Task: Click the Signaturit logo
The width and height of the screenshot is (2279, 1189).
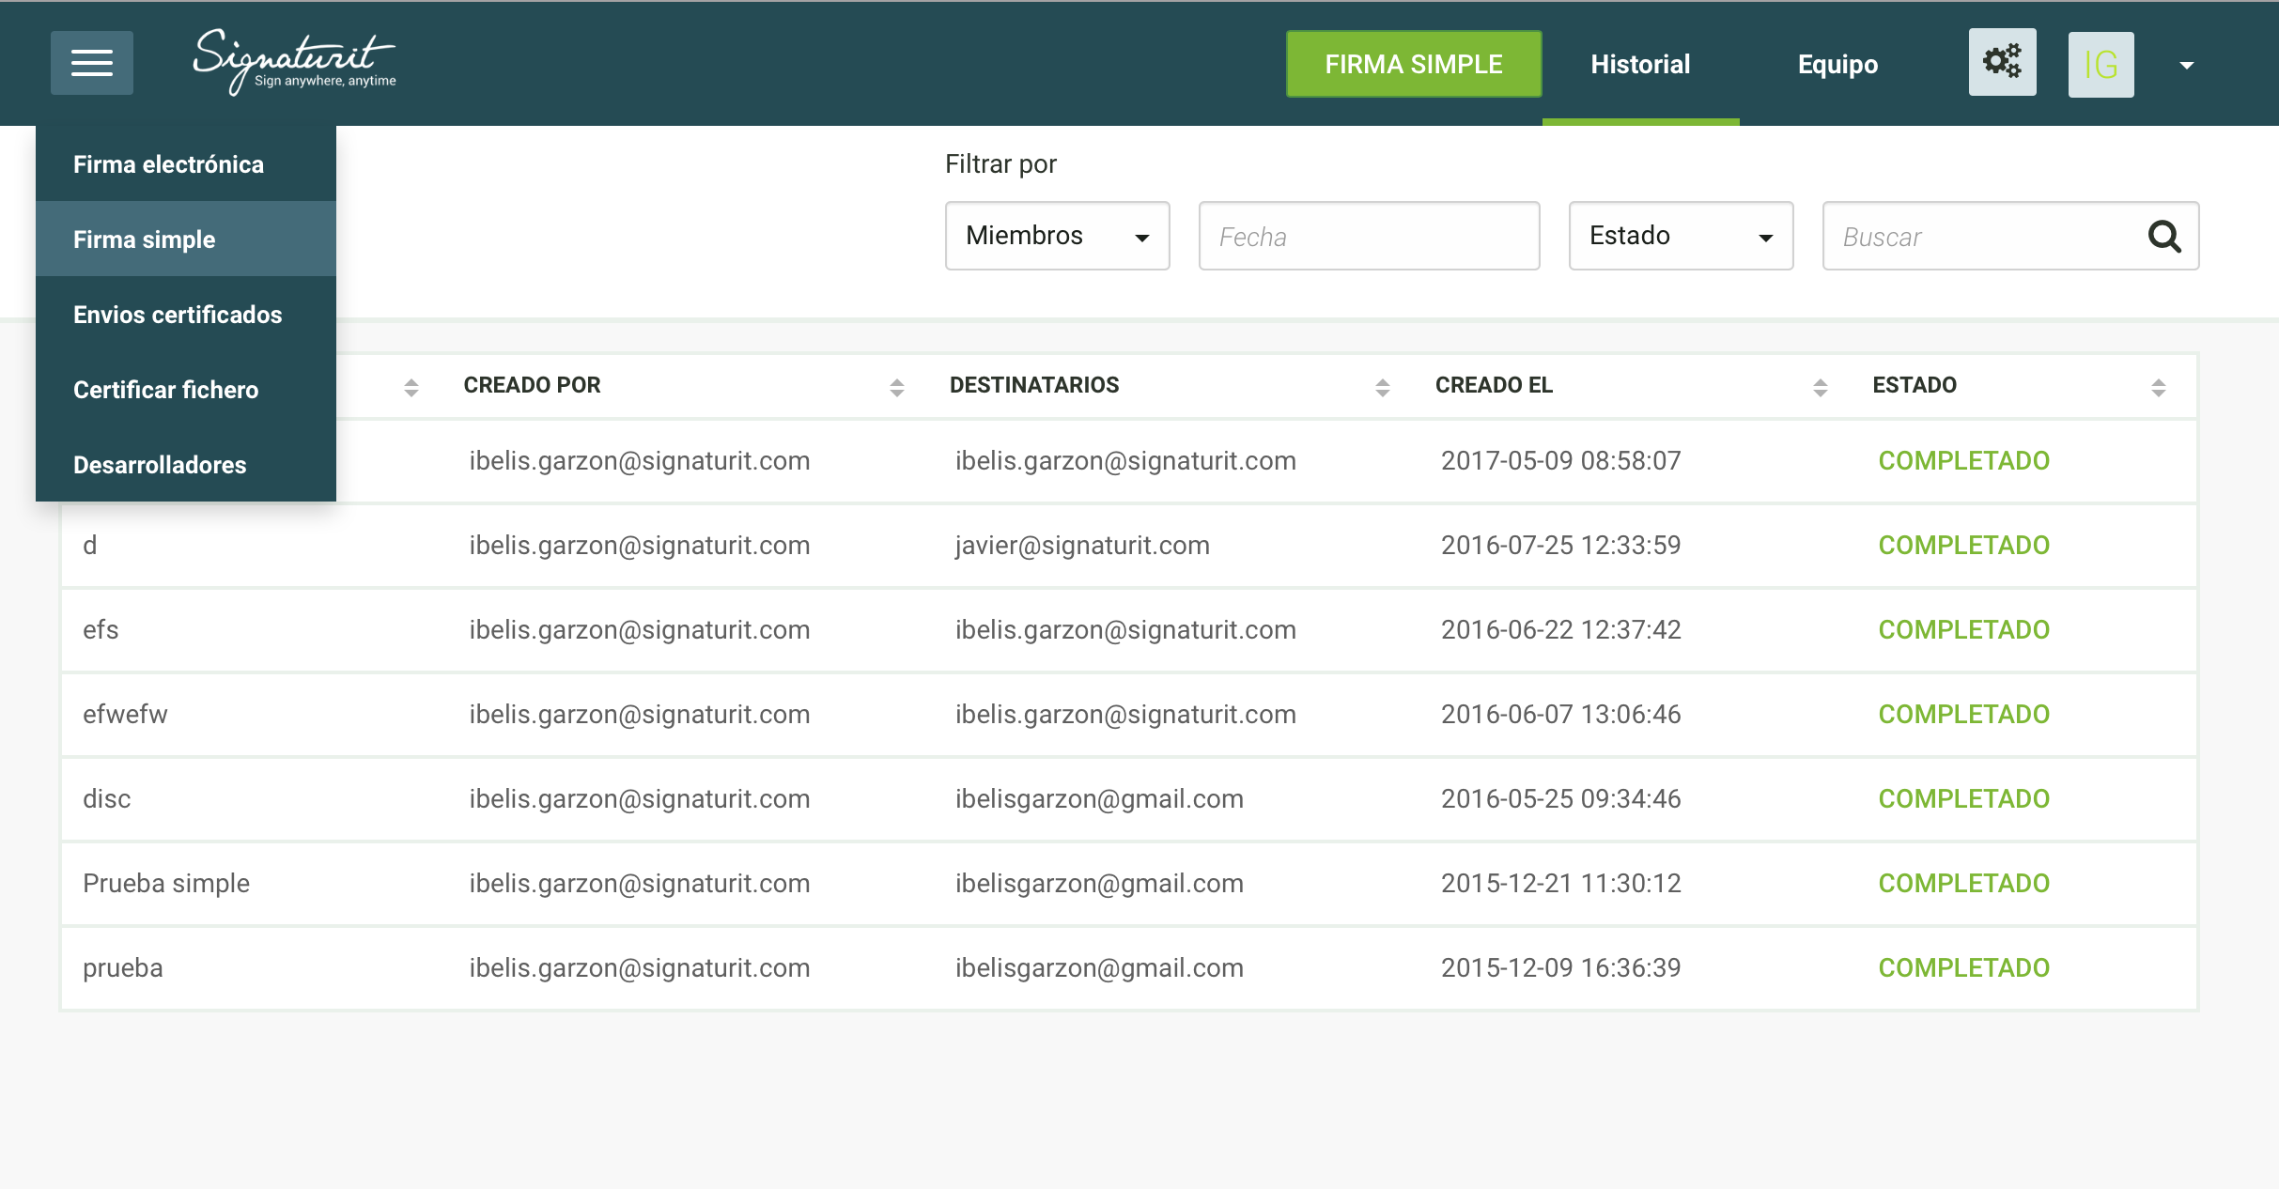Action: (294, 61)
